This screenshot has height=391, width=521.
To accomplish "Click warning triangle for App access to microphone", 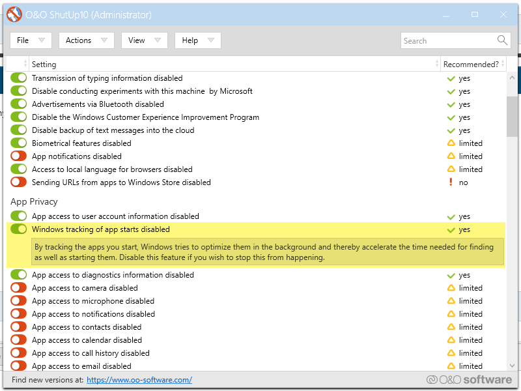I will (x=451, y=301).
